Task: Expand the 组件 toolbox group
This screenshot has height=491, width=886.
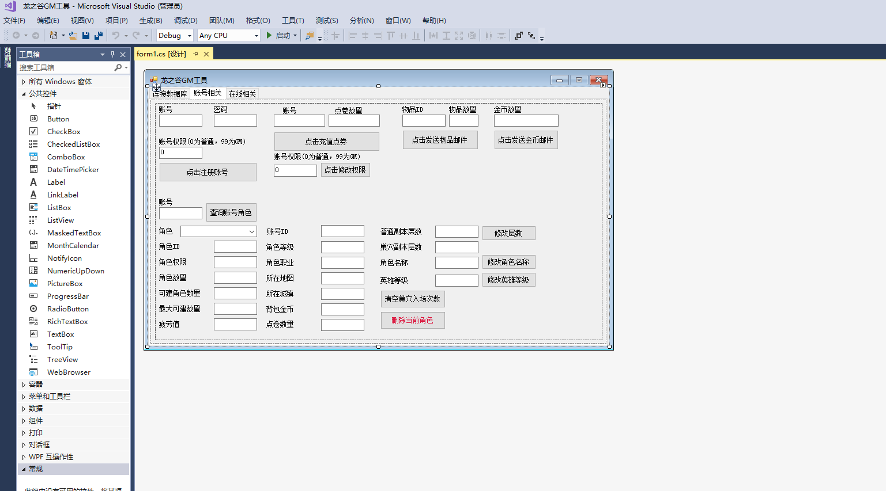Action: (x=24, y=421)
